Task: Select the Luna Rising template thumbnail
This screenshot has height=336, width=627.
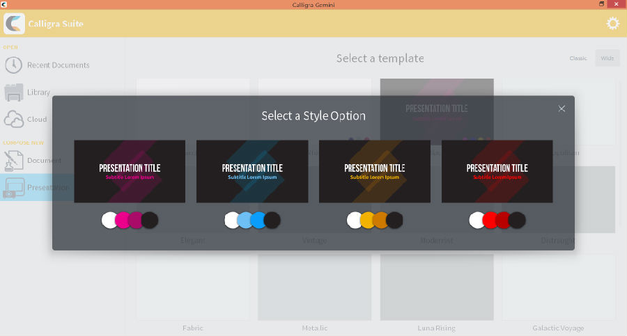Action: tap(437, 287)
